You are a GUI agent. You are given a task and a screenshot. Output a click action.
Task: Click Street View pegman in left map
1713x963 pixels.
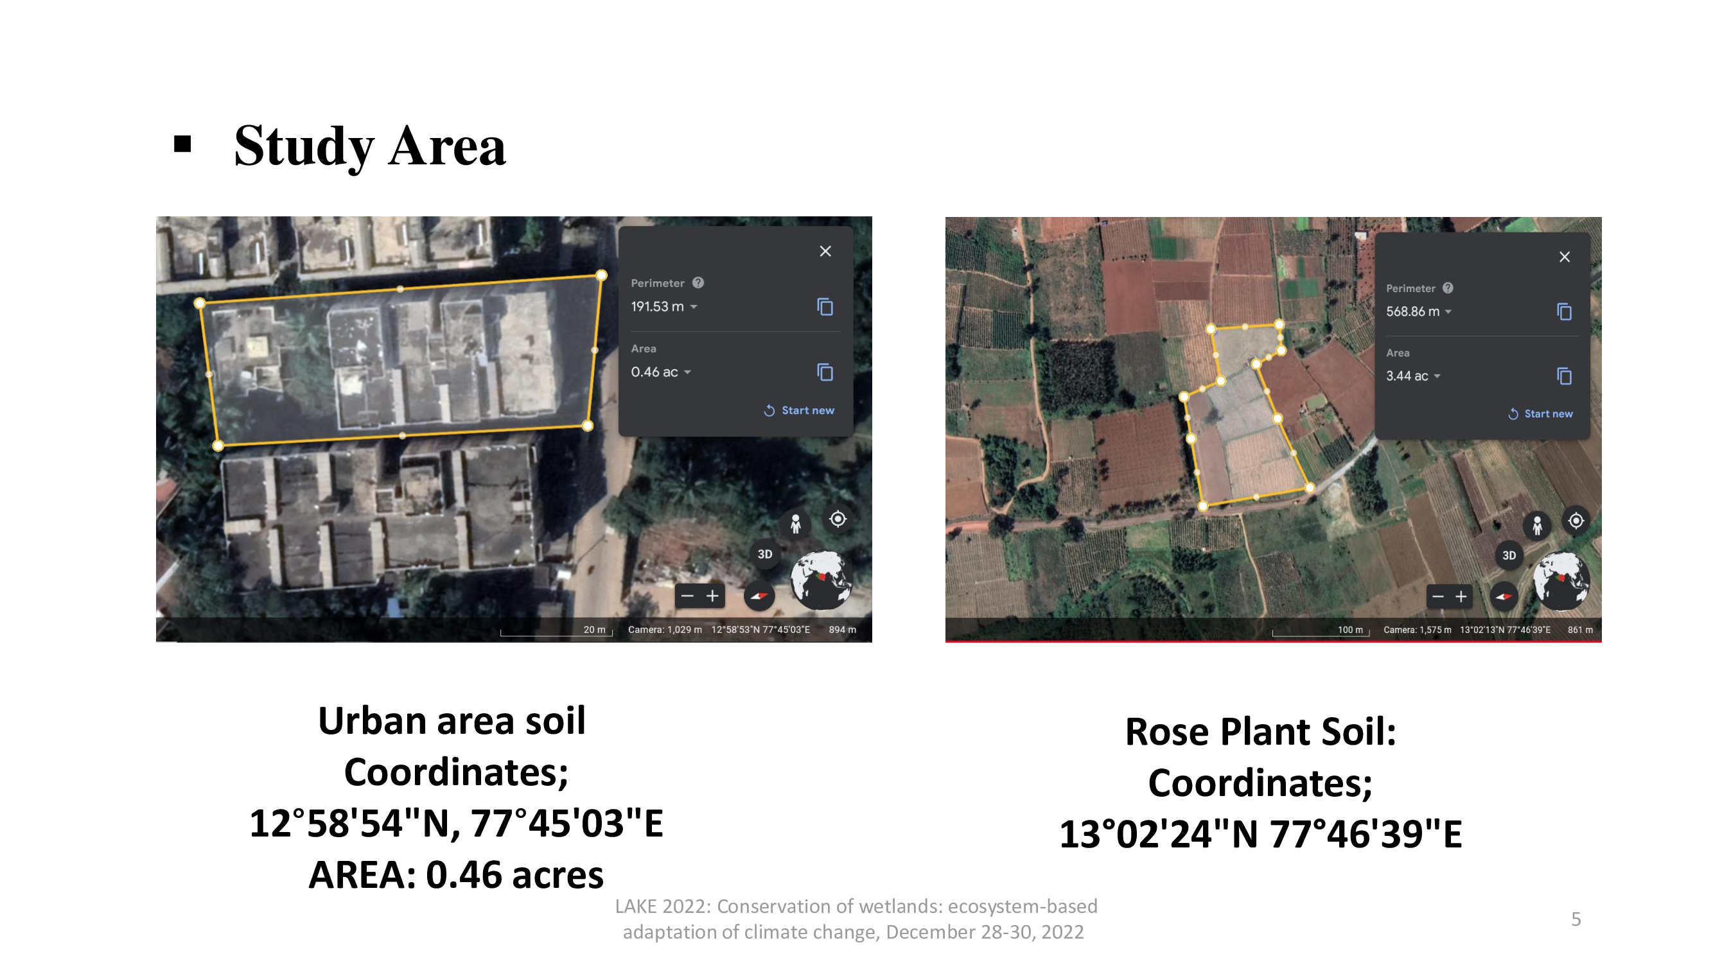click(795, 525)
